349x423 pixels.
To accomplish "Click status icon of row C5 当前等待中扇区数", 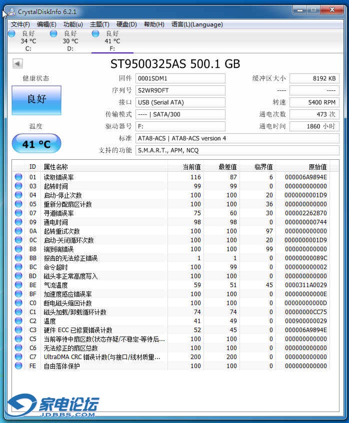I will [18, 339].
